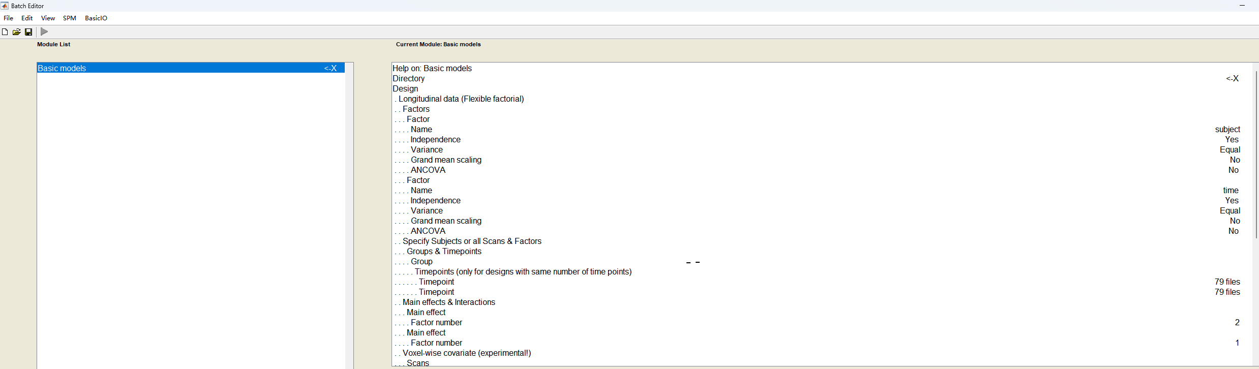Screen dimensions: 1259x369
Task: Select Groups & Timepoints node
Action: coord(444,252)
